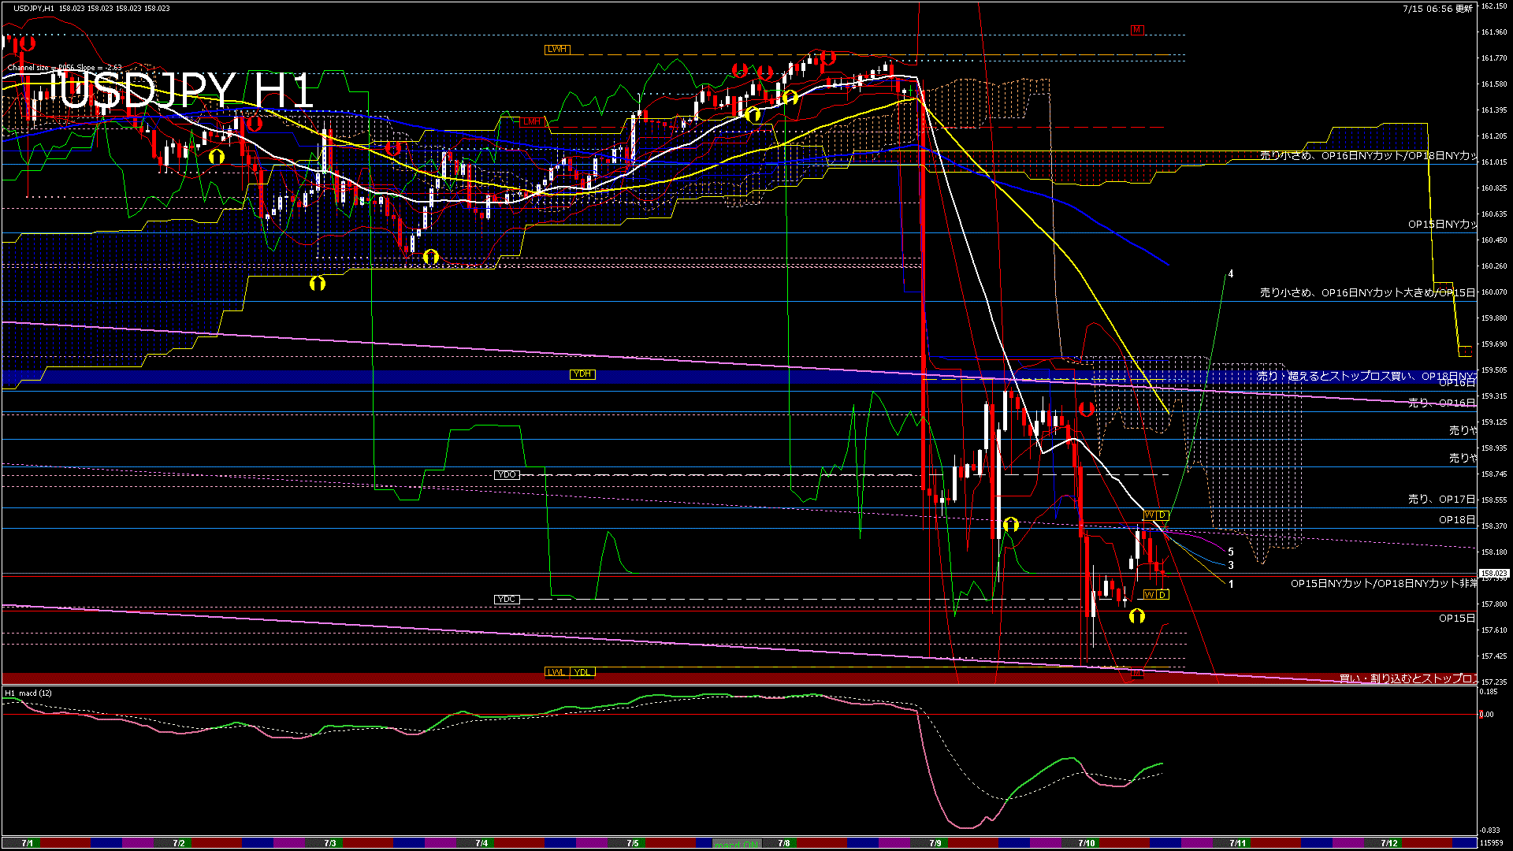This screenshot has width=1513, height=851.
Task: Select the LWL last week low label
Action: click(556, 672)
